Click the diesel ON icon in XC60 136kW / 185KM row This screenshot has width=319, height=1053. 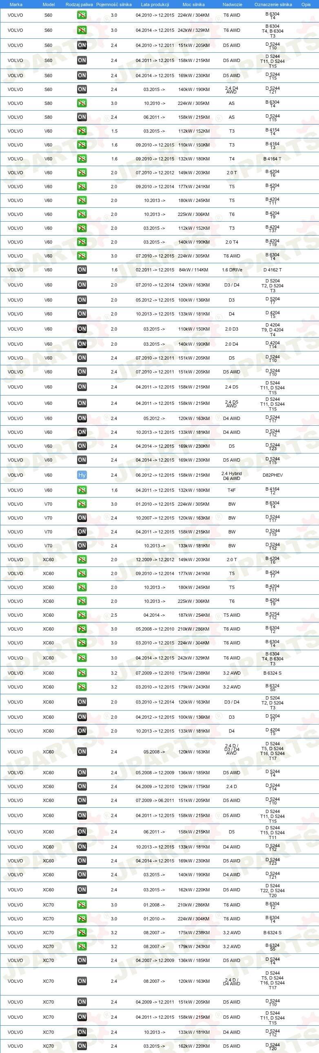tap(82, 773)
